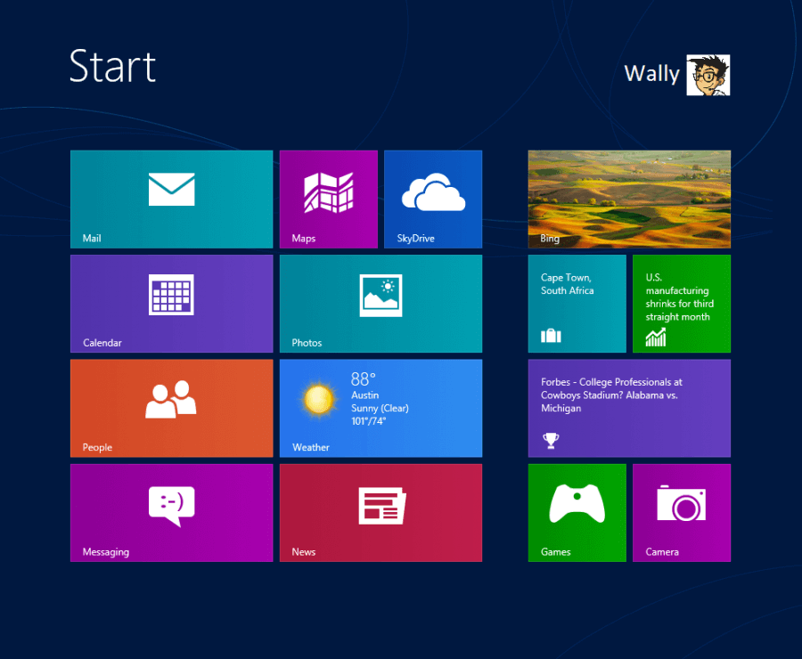Open the Weather tile showing Austin

click(x=381, y=409)
